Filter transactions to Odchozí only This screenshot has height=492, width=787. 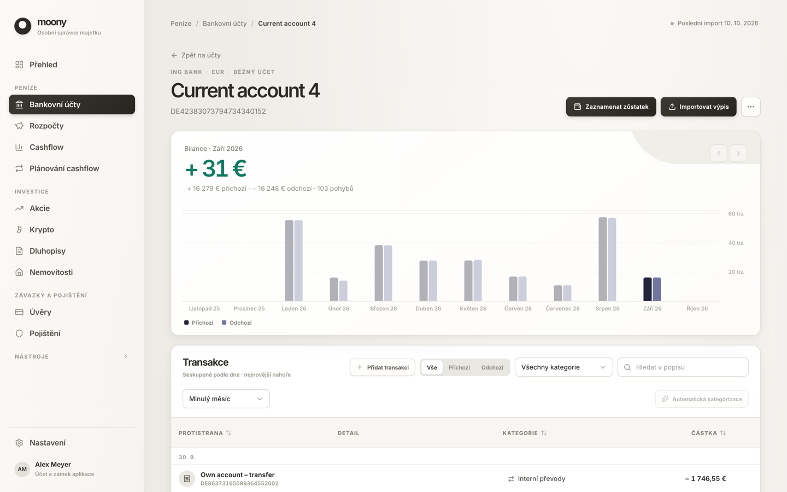pos(492,367)
